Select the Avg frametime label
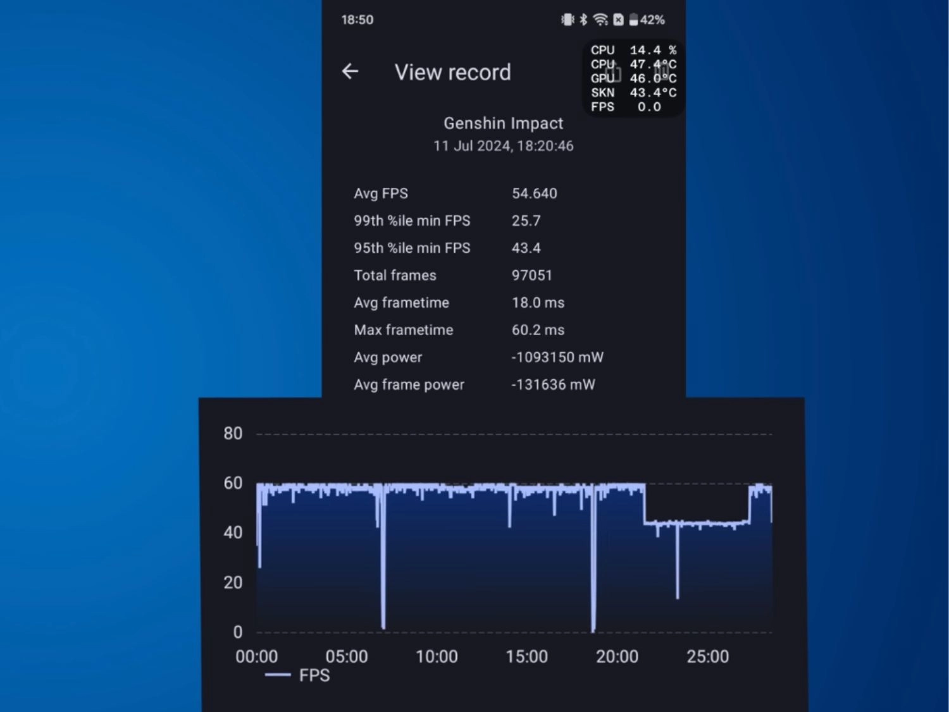Screen dimensions: 949x712 402,302
